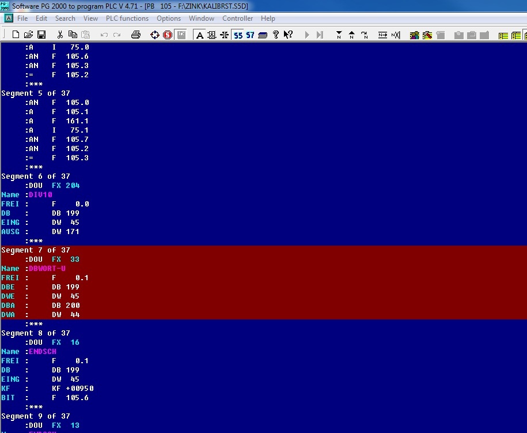Click the grayed tag icon after hammer
Viewport: 527px width, 433px height.
point(440,35)
